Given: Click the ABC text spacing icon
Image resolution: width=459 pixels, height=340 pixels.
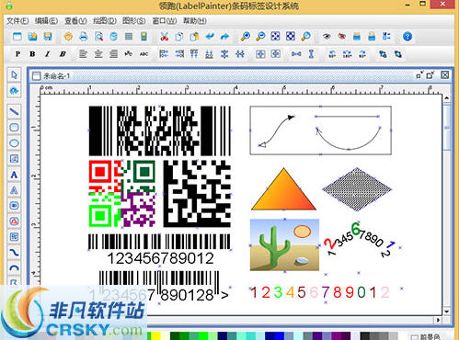Looking at the screenshot, I should (143, 54).
